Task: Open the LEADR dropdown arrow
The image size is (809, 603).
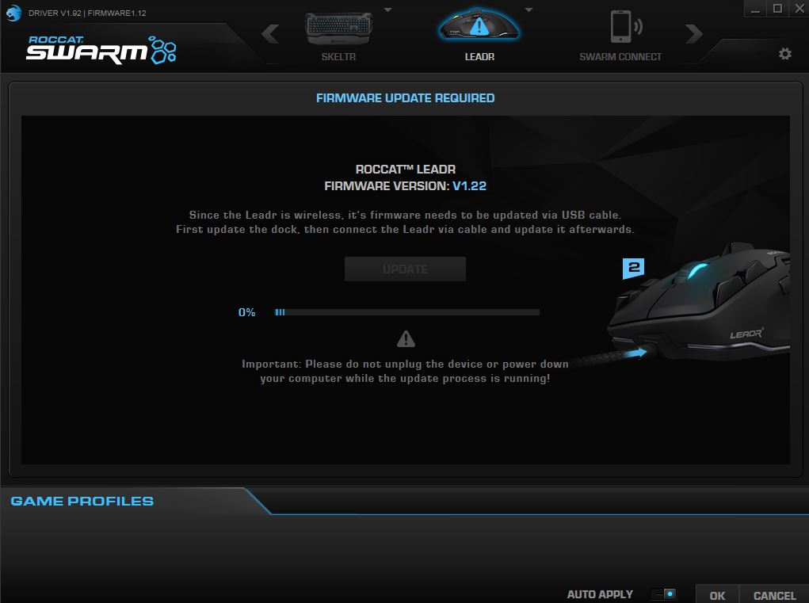Action: coord(529,9)
